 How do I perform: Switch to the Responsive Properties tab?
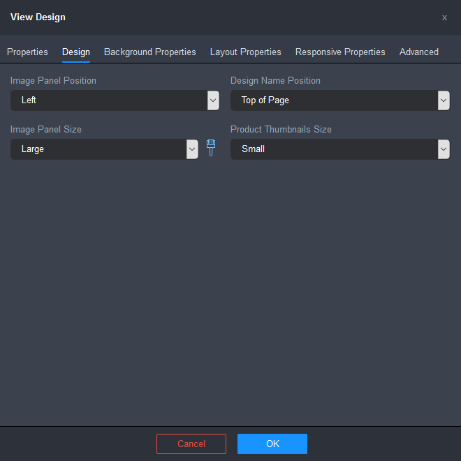(x=340, y=52)
